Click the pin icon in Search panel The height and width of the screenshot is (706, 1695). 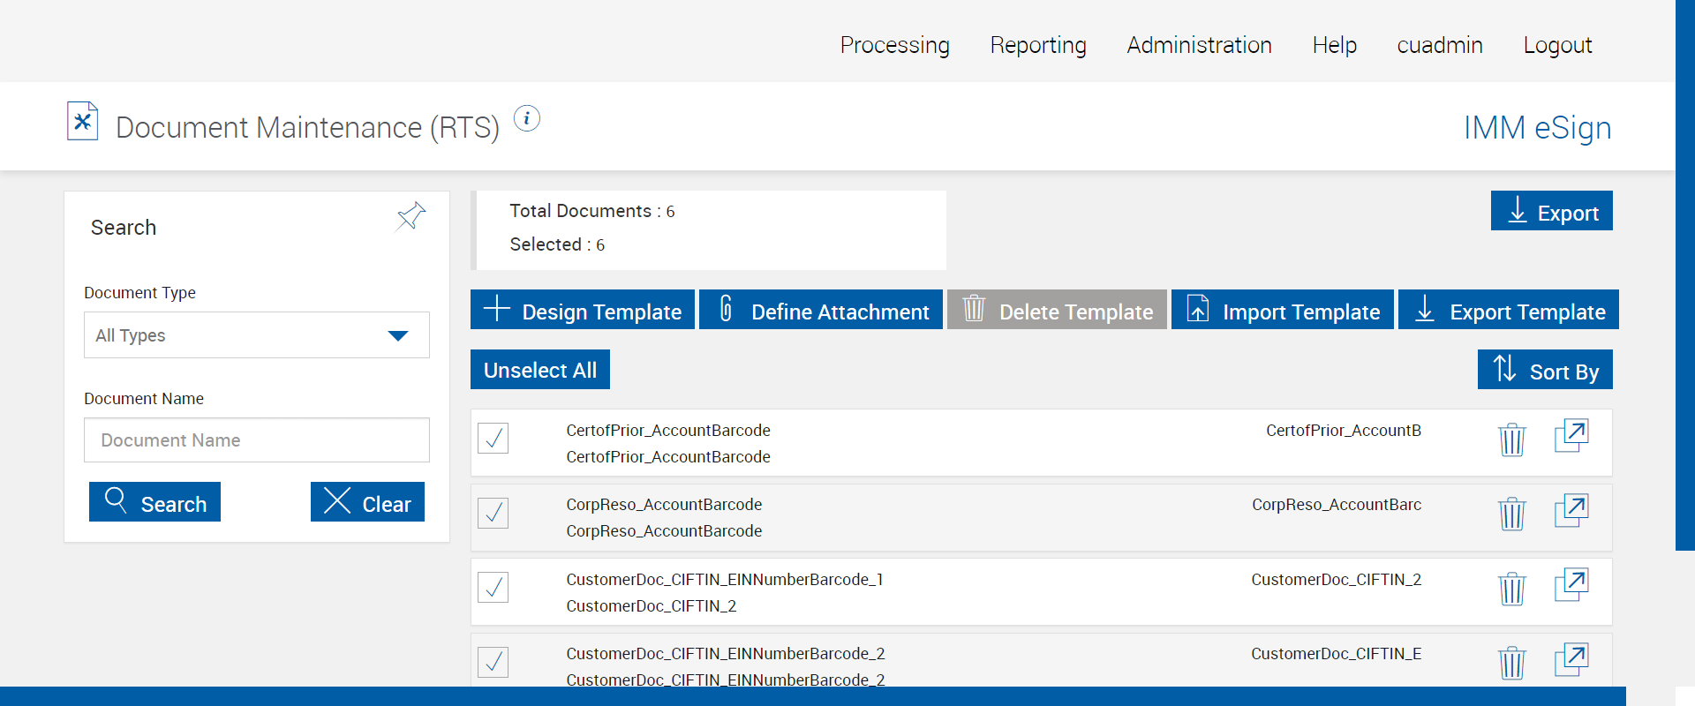point(411,216)
